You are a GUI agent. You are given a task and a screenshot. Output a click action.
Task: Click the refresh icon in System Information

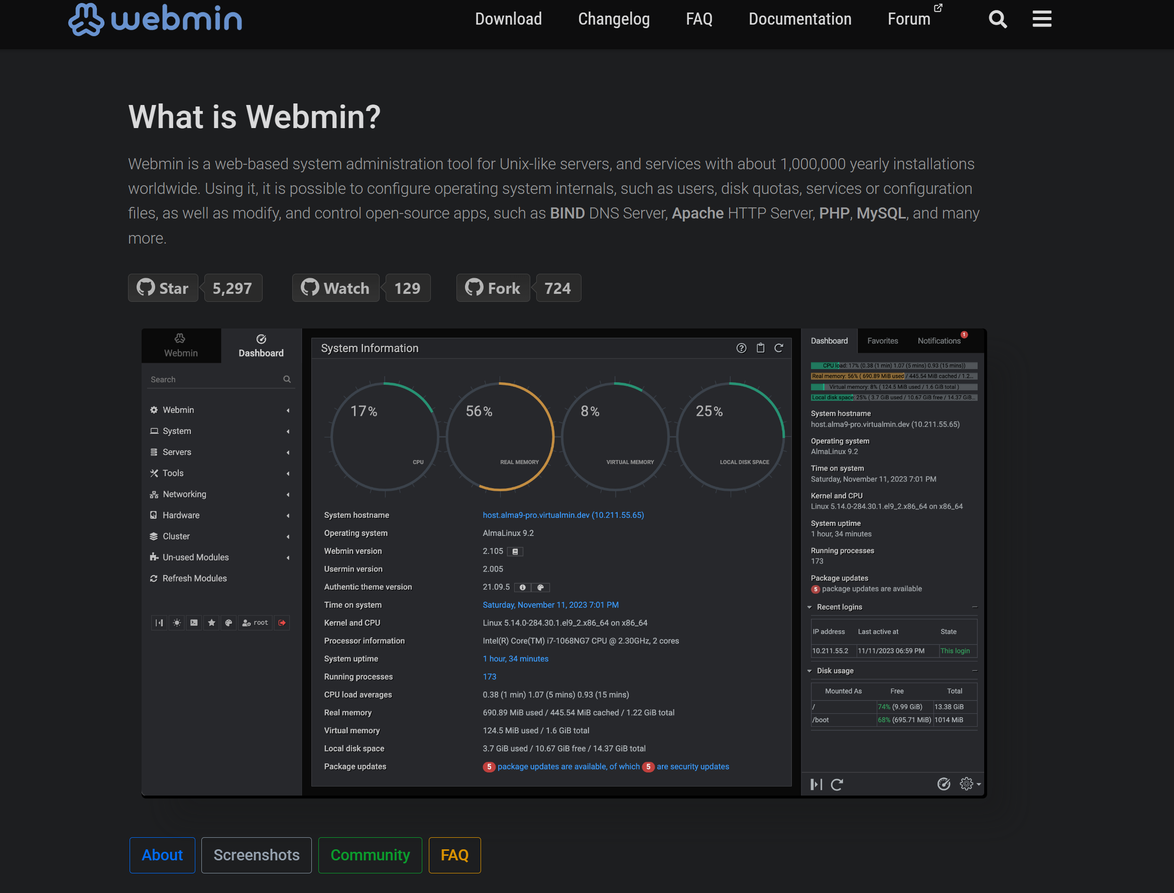[x=779, y=348]
